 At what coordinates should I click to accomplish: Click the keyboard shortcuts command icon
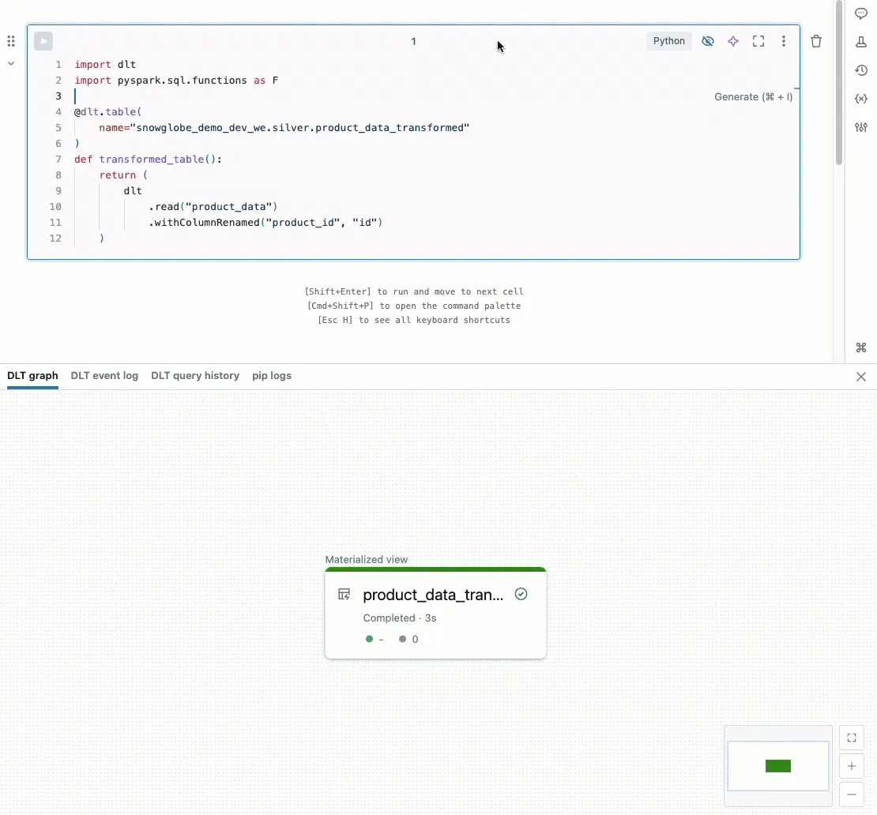pyautogui.click(x=860, y=347)
